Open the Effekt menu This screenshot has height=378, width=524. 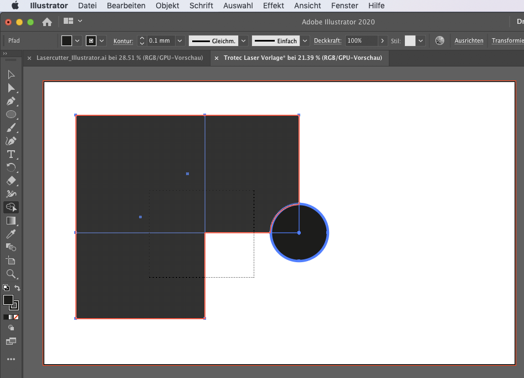[x=274, y=6]
